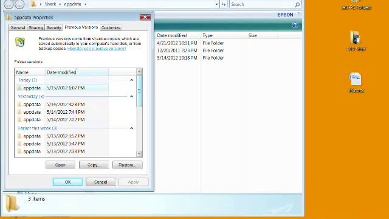Collapse the Today group
The image size is (389, 219).
132,80
